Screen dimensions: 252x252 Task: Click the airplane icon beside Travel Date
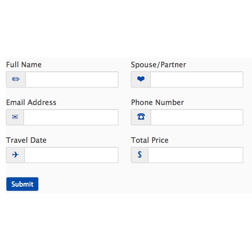(15, 155)
